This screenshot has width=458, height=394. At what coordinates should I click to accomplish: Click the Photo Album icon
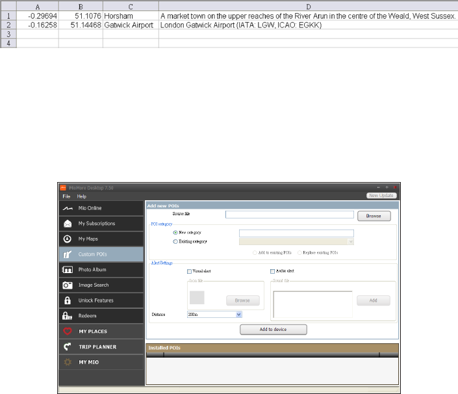point(68,269)
